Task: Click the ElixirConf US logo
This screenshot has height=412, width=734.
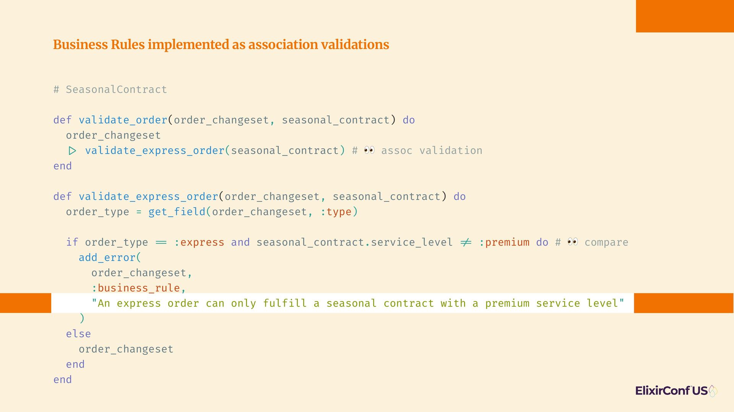Action: [676, 391]
